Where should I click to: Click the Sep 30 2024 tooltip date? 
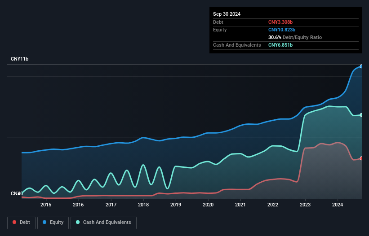[x=227, y=14]
